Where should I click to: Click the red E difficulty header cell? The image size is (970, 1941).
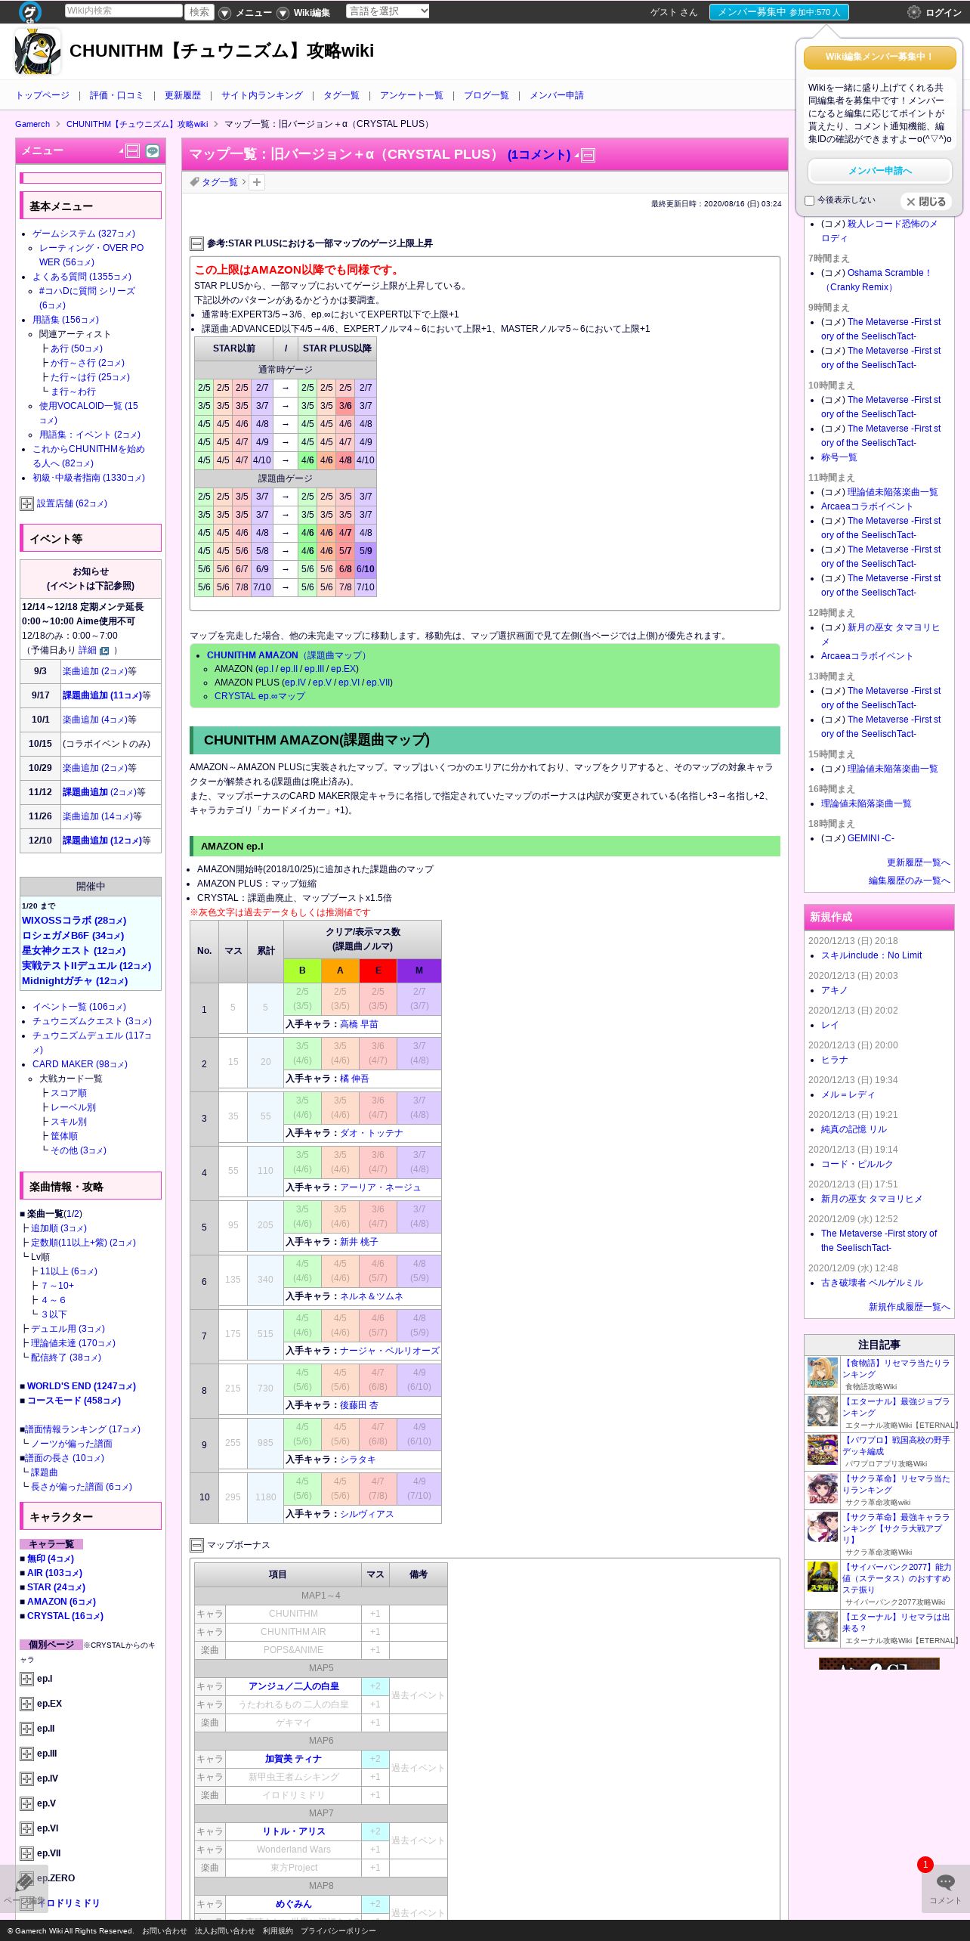(378, 970)
